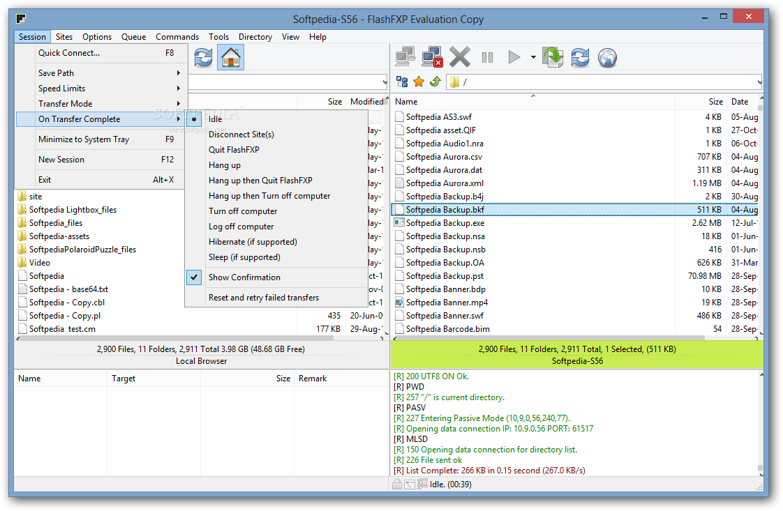Choose New Session menu entry
Viewport: 783px width, 511px height.
point(101,160)
